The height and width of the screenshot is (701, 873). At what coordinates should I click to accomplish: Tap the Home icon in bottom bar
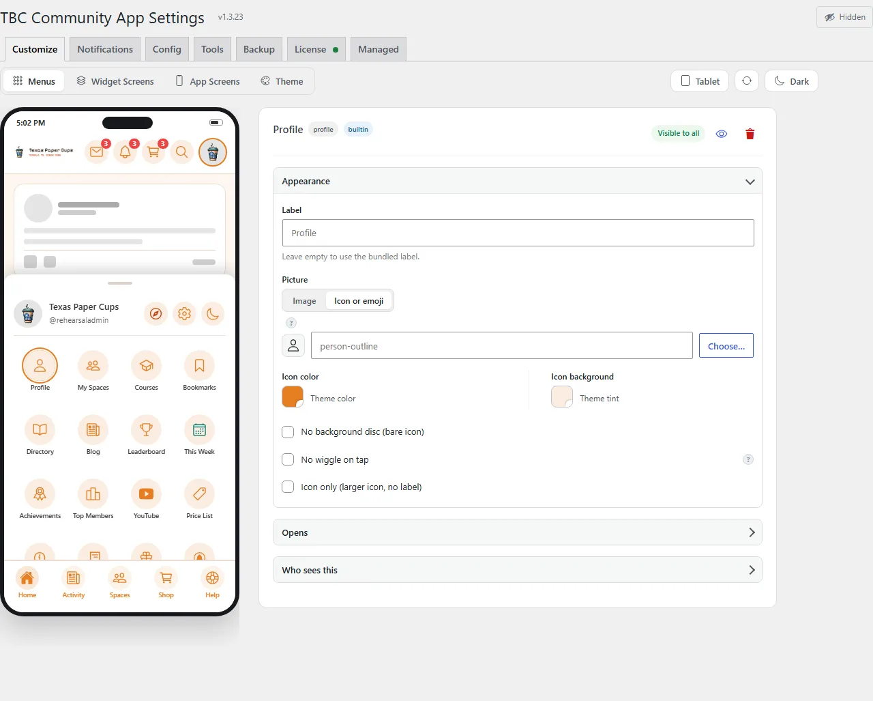pos(27,578)
